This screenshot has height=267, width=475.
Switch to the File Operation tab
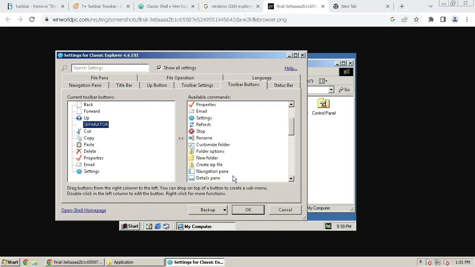(180, 78)
